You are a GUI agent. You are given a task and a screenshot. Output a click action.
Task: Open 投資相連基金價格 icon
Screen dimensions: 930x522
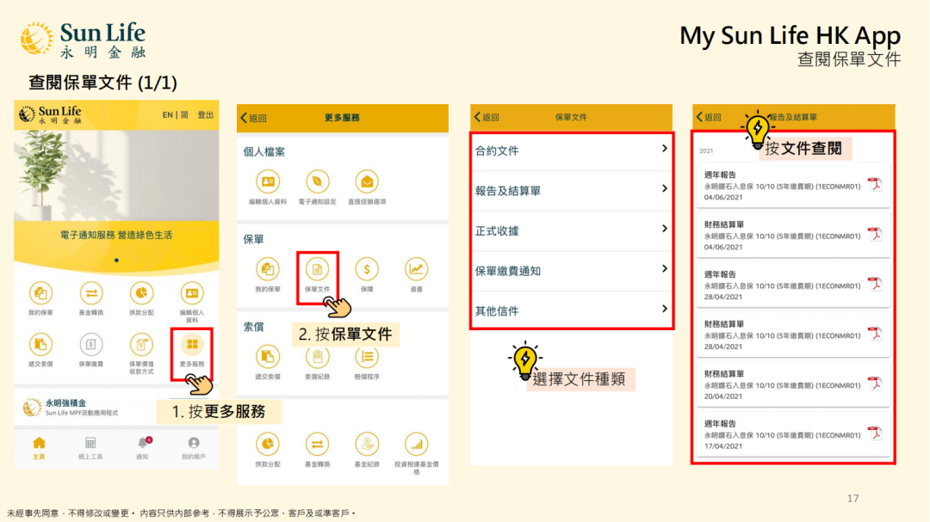tap(417, 445)
